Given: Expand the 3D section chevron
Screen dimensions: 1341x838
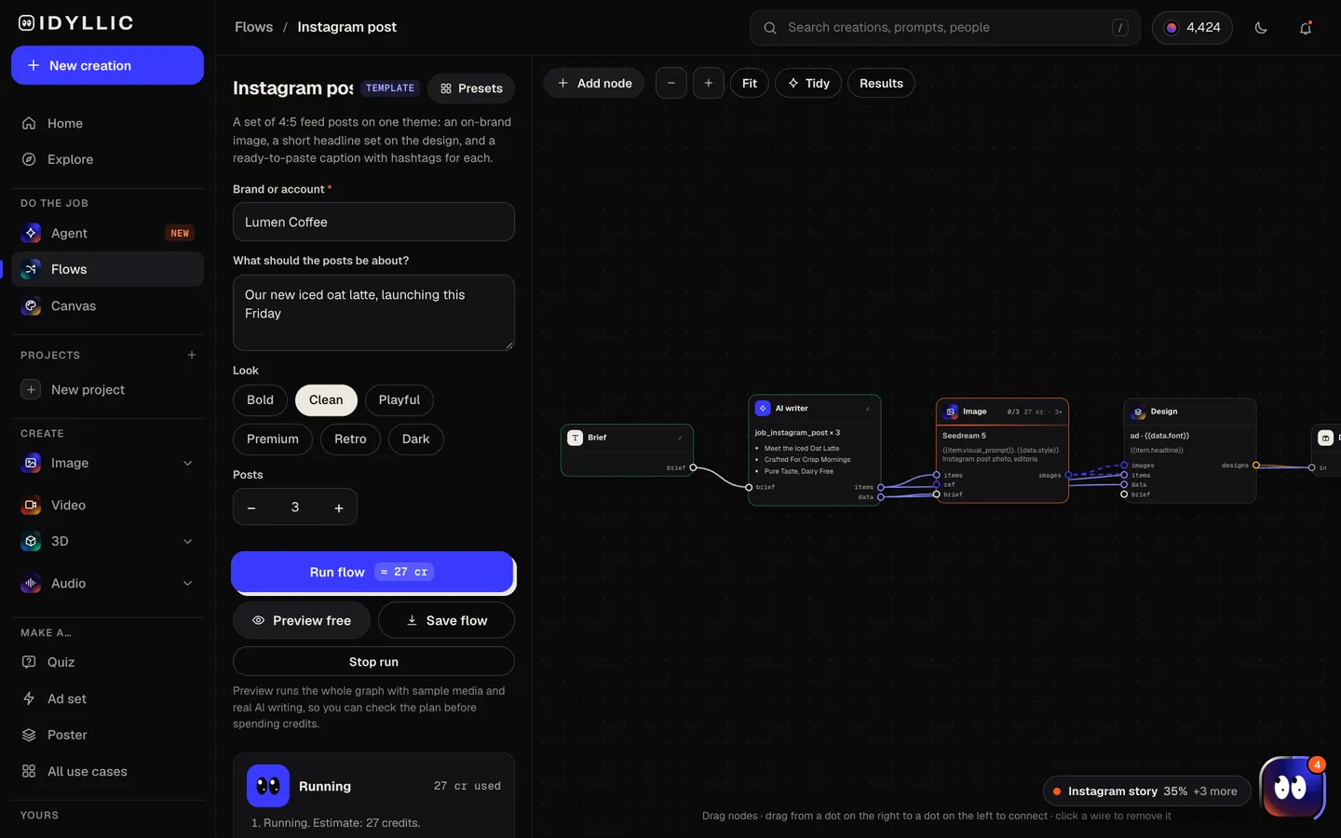Looking at the screenshot, I should point(187,541).
